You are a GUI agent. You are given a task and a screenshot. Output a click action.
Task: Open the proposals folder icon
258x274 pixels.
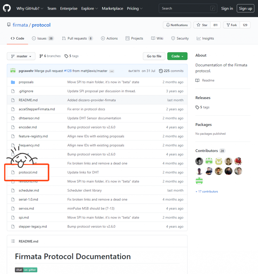[x=13, y=82]
